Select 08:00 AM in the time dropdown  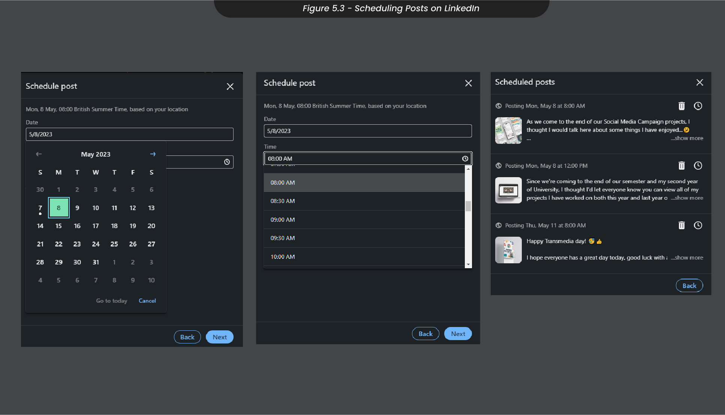364,182
